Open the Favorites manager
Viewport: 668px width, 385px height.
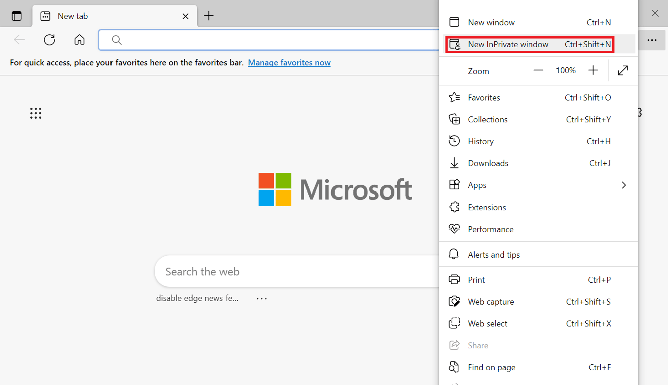tap(484, 97)
